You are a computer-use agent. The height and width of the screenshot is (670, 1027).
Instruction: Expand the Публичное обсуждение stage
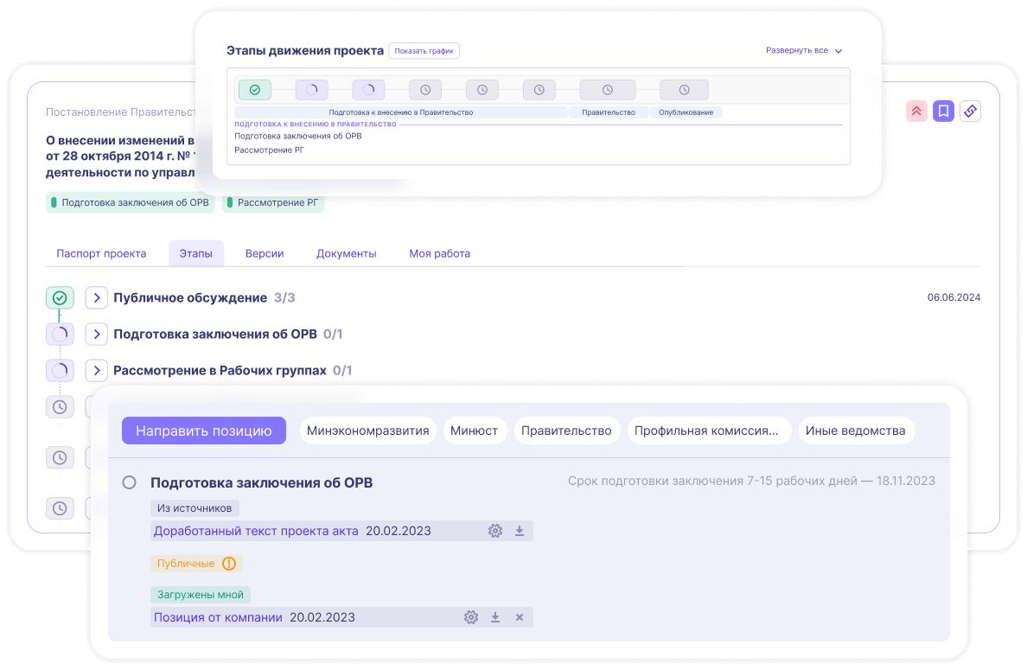pos(96,298)
